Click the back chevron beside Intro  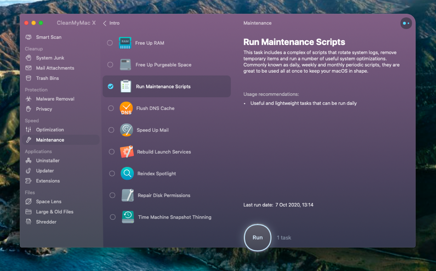point(105,23)
